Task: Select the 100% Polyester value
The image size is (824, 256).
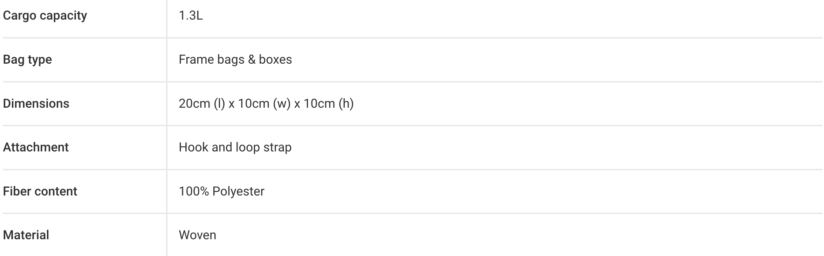Action: [221, 192]
